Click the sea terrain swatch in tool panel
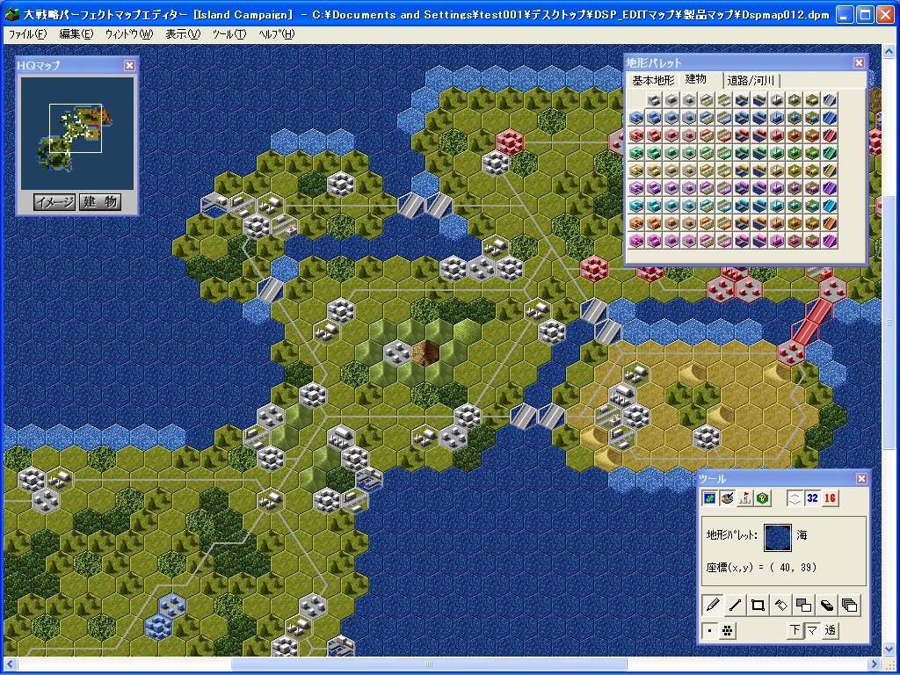Image resolution: width=900 pixels, height=675 pixels. point(776,535)
